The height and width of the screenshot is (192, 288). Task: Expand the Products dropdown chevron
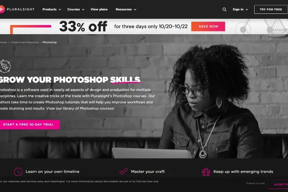tap(60, 10)
